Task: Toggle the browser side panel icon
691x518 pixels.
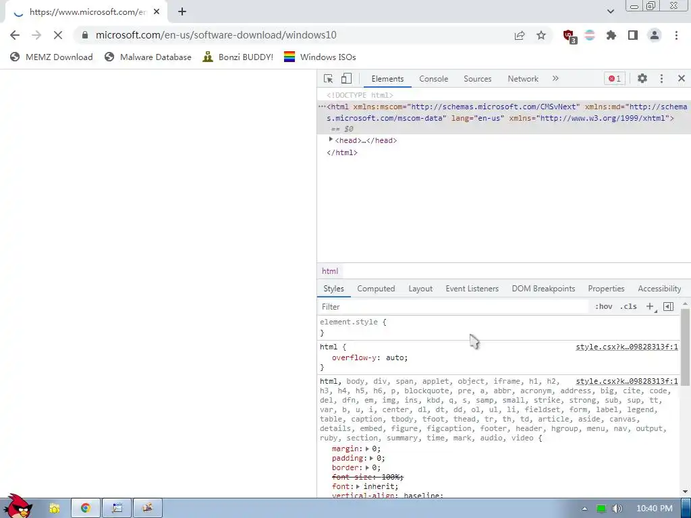Action: click(x=633, y=35)
